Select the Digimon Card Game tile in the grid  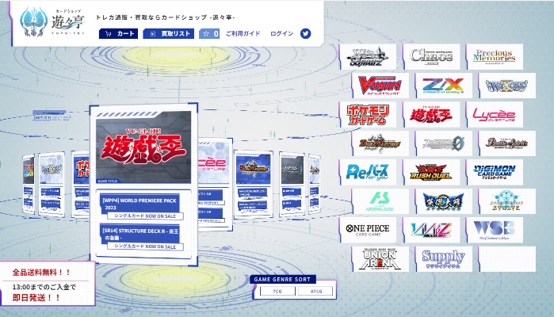(495, 172)
